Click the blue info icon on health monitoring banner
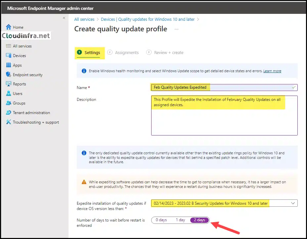 coord(84,71)
